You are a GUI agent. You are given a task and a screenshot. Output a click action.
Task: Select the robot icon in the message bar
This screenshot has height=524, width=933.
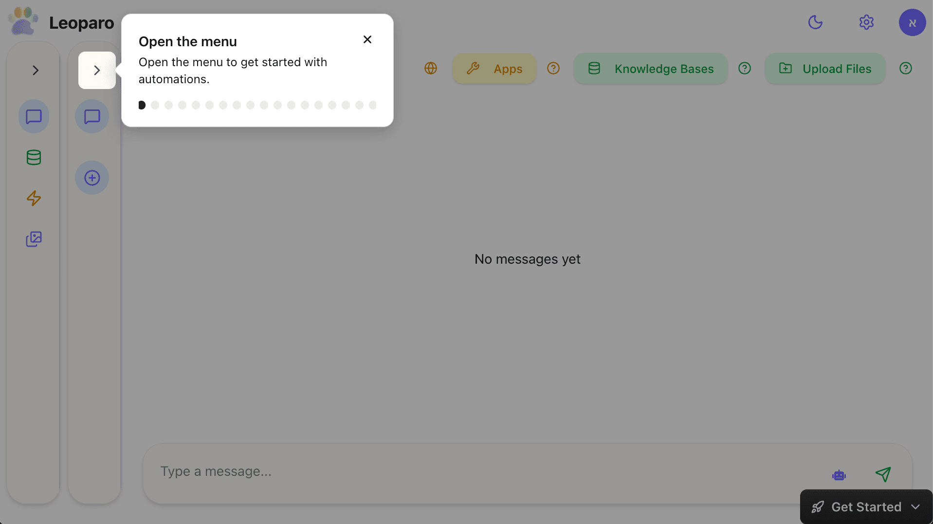tap(839, 475)
